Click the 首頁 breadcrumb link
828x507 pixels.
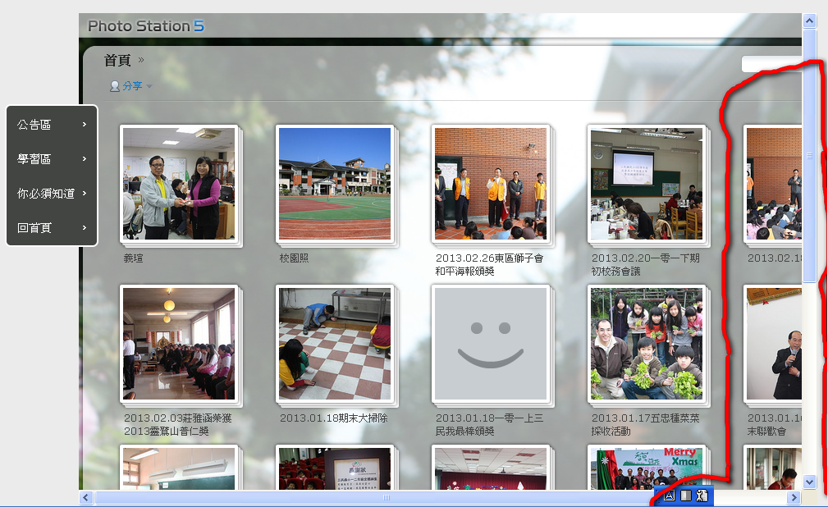[117, 60]
